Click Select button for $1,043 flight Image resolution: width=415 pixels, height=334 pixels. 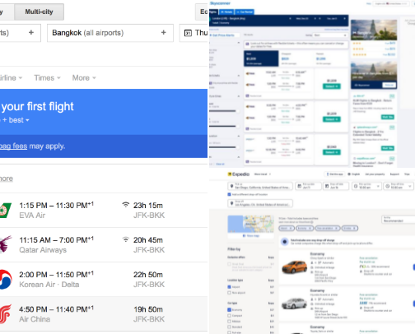332,152
